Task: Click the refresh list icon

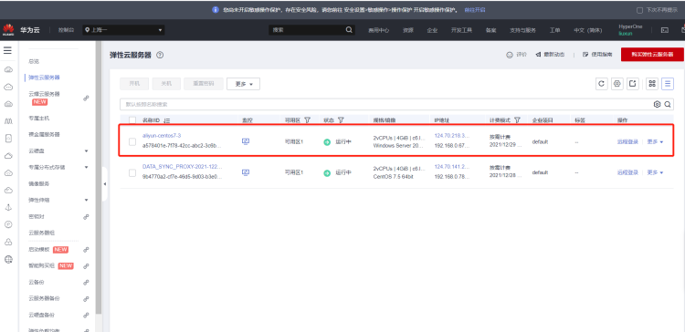Action: pos(602,84)
